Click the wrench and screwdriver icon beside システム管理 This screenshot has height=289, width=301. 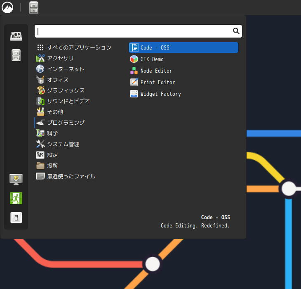click(40, 144)
